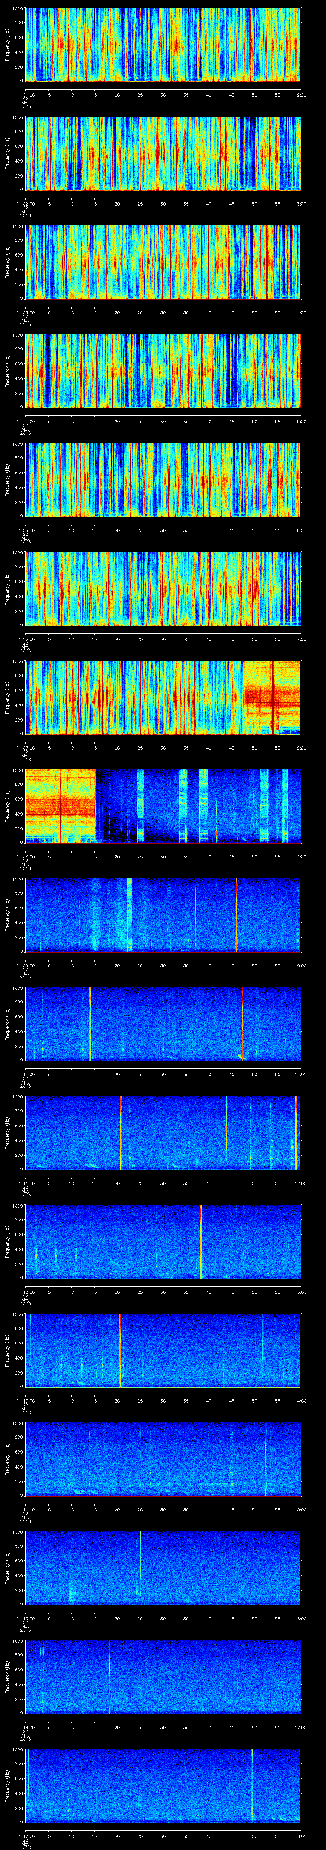
Task: Click the spectrogram panel starting at 11:07:00
Action: pyautogui.click(x=163, y=697)
